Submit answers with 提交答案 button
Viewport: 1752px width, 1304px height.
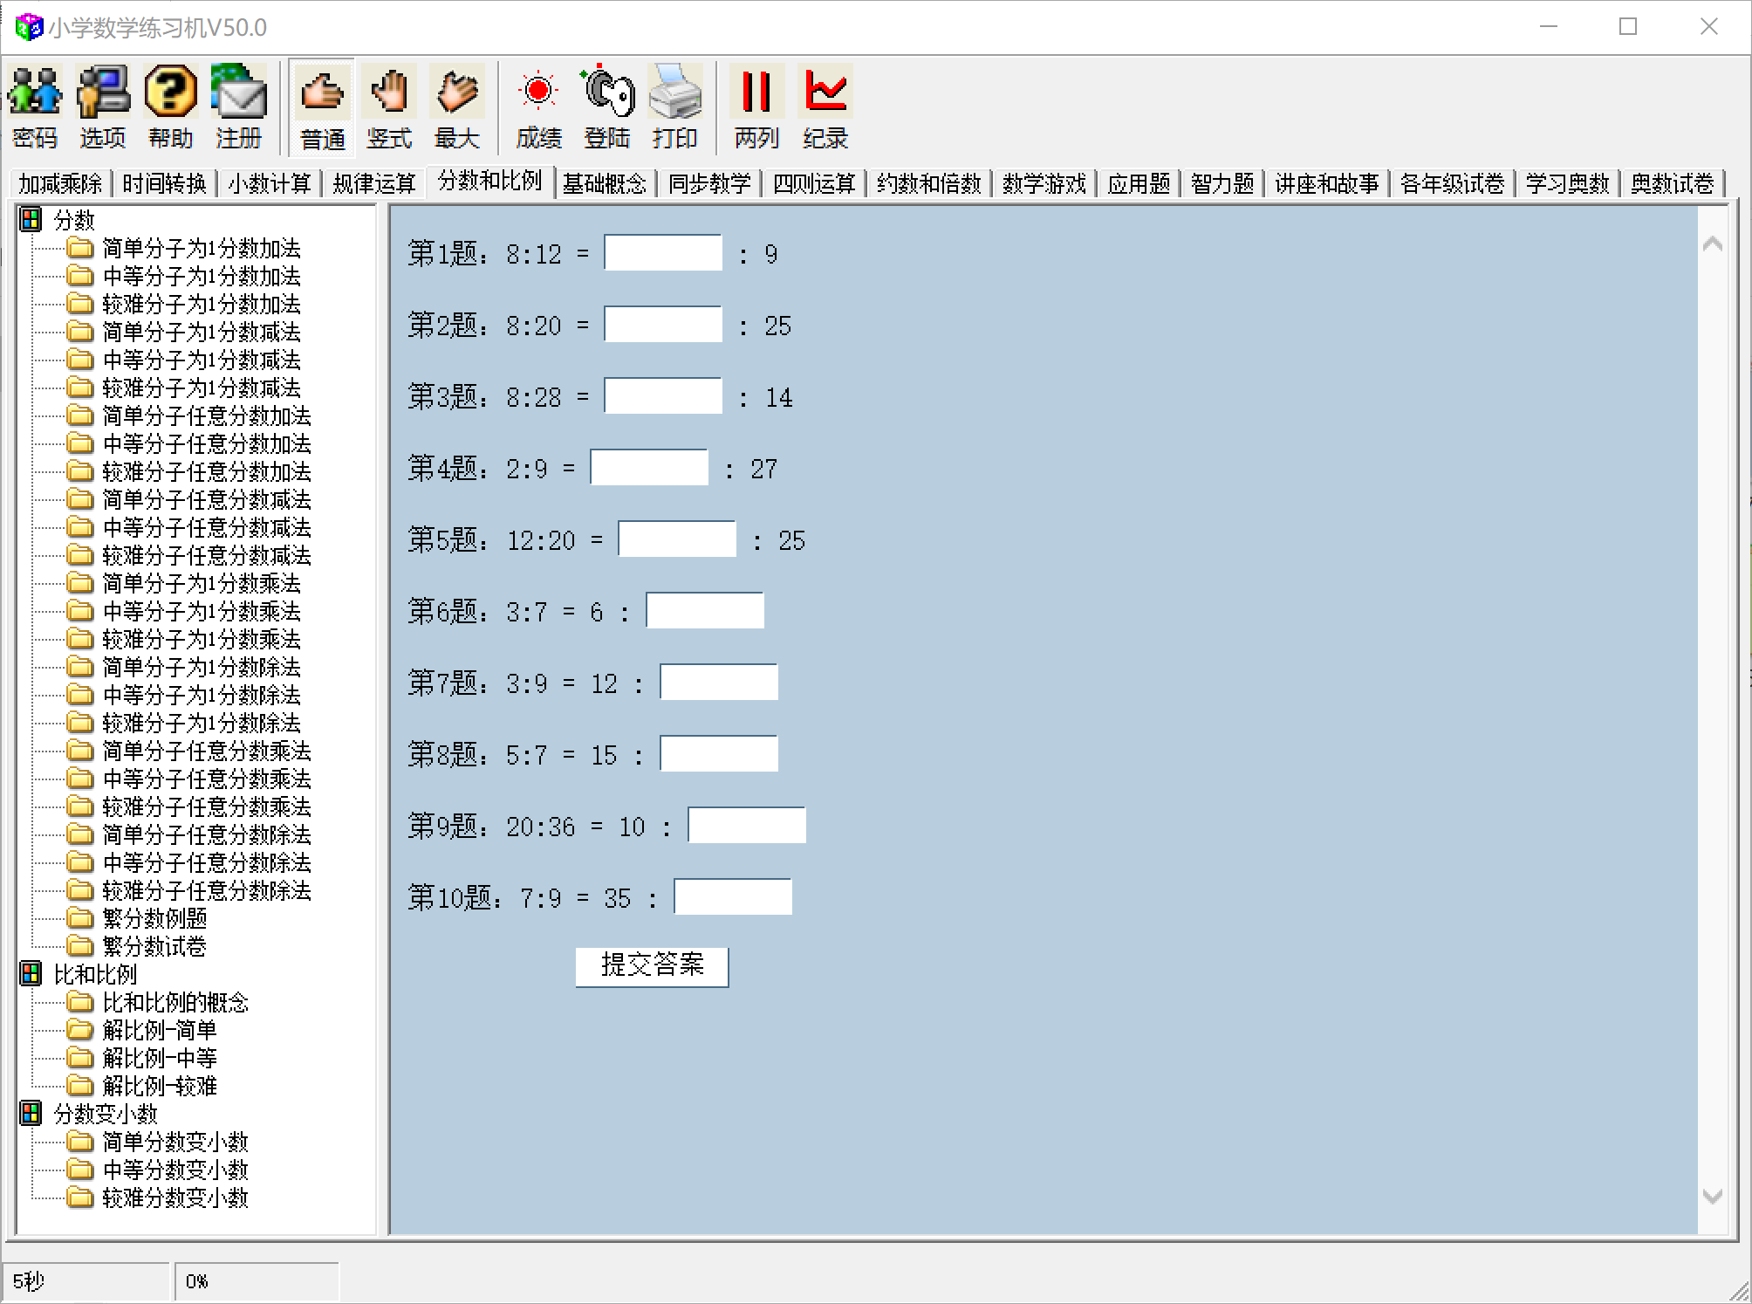pos(652,966)
